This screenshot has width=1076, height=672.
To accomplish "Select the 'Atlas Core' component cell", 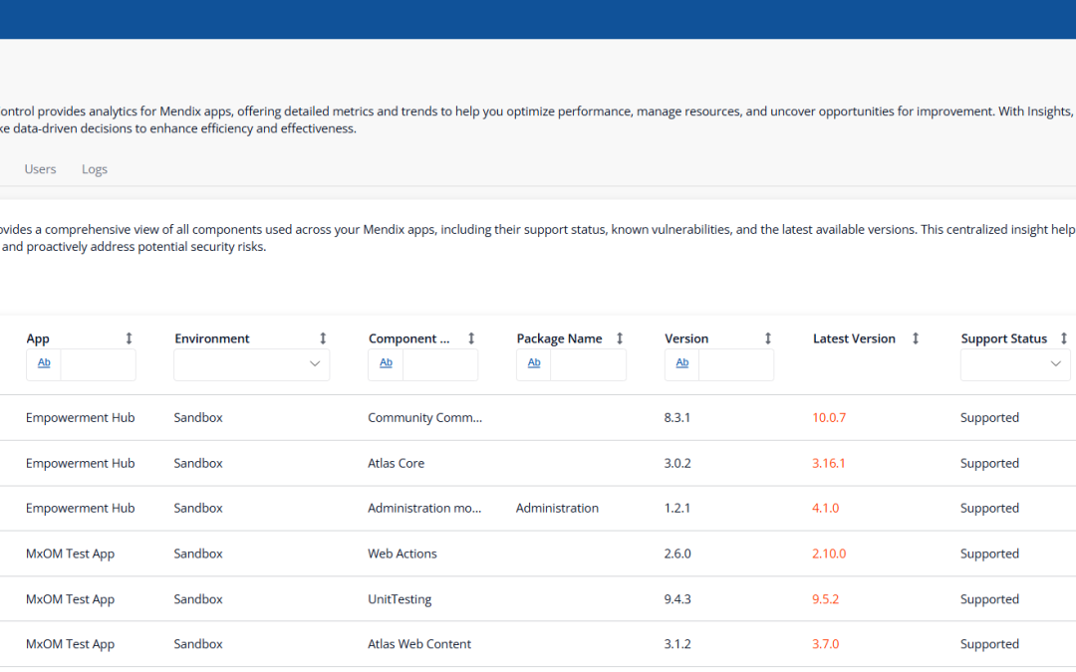I will pos(396,464).
